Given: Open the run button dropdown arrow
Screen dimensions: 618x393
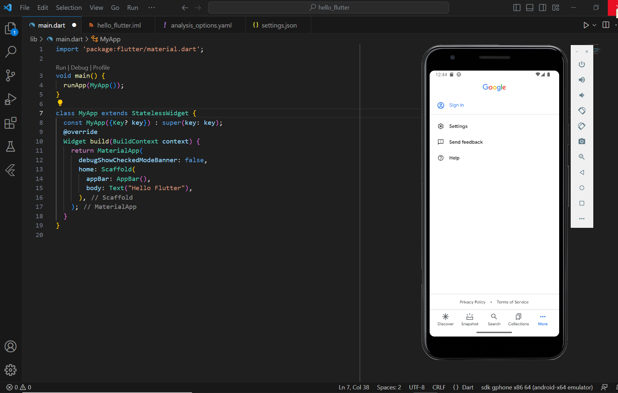Looking at the screenshot, I should tap(594, 25).
